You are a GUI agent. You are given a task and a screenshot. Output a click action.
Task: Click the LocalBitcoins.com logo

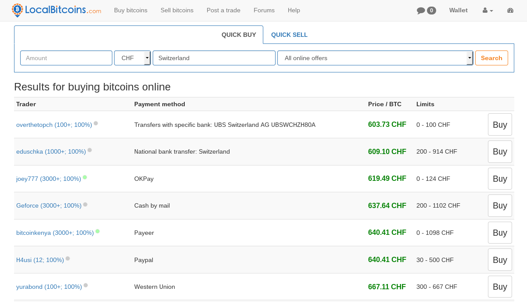[x=56, y=10]
